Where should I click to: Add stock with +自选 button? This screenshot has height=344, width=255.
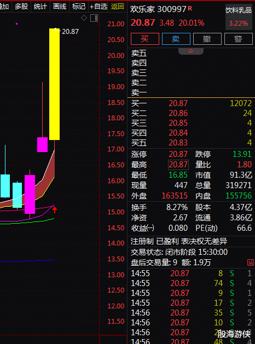point(98,7)
